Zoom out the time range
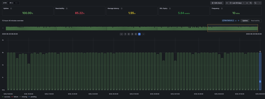 click(251, 3)
